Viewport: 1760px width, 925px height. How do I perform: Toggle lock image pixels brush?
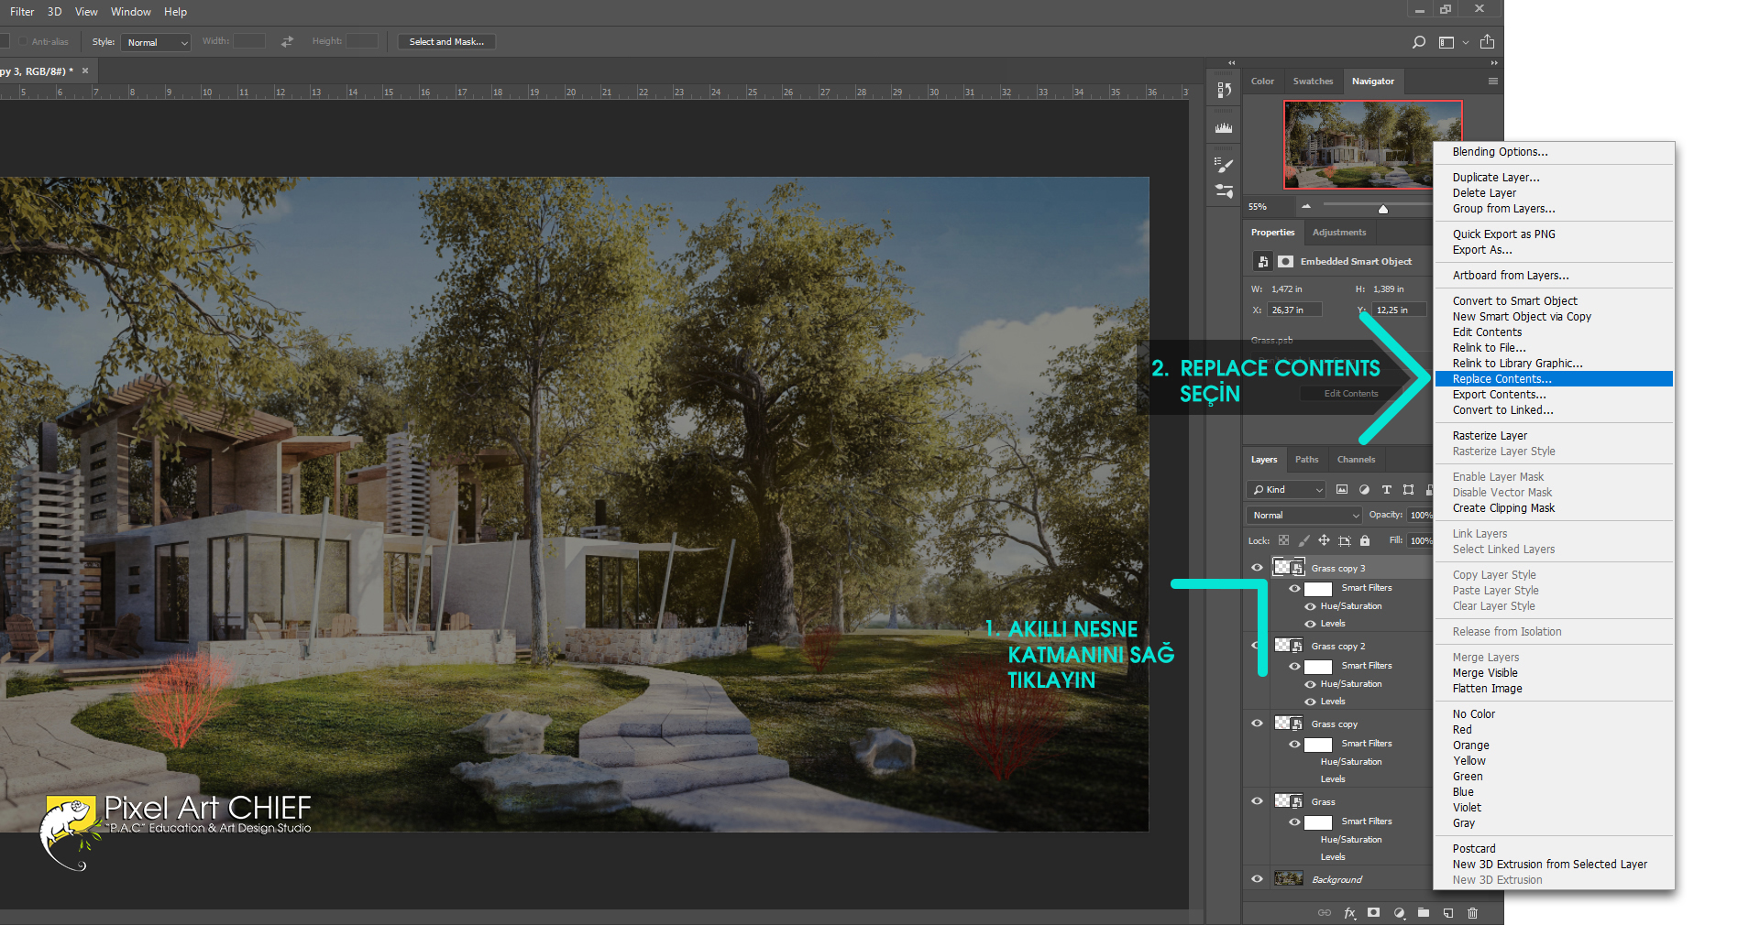click(1303, 540)
